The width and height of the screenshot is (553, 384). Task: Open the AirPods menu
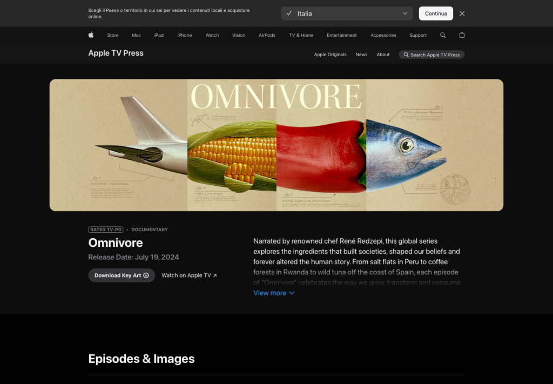coord(267,35)
